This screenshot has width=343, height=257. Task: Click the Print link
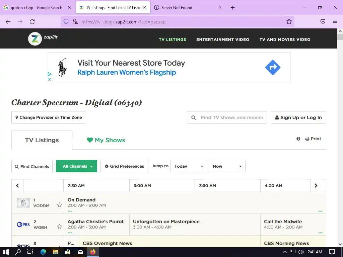pos(313,139)
